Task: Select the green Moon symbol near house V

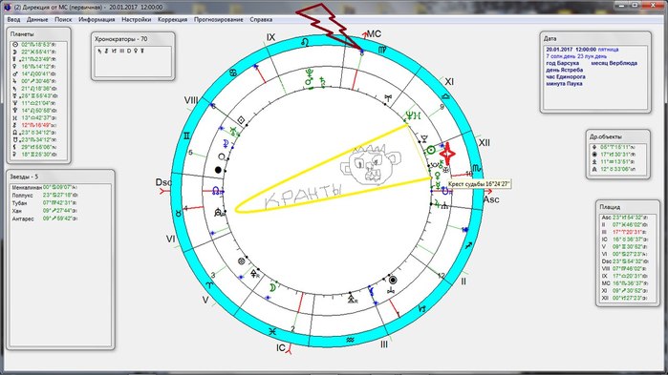Action: tap(272, 287)
